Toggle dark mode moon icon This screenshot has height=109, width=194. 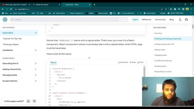click(x=180, y=19)
